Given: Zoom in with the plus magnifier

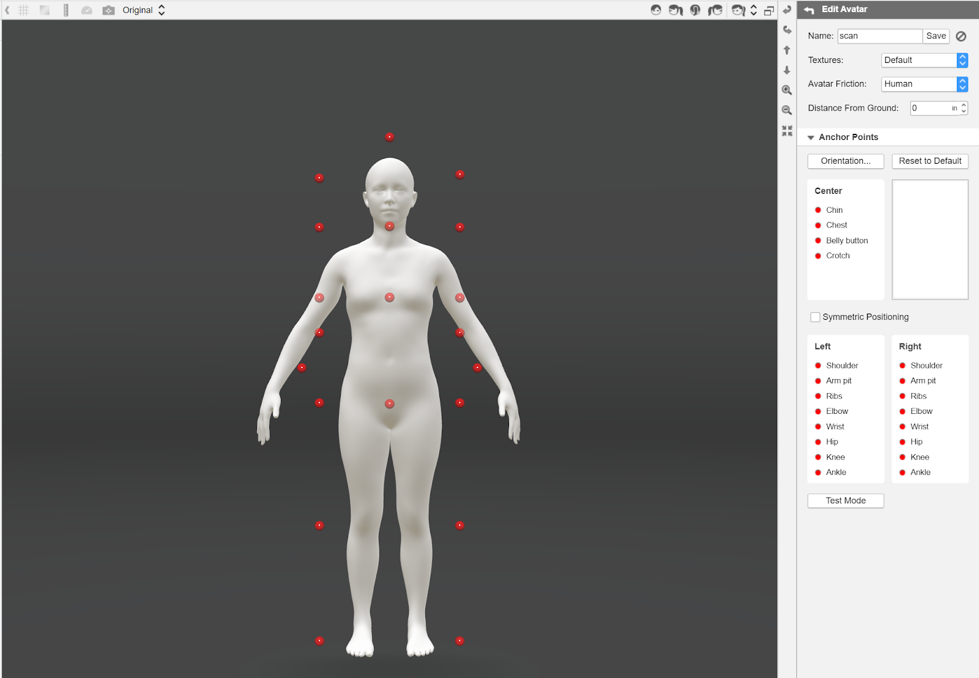Looking at the screenshot, I should tap(787, 90).
